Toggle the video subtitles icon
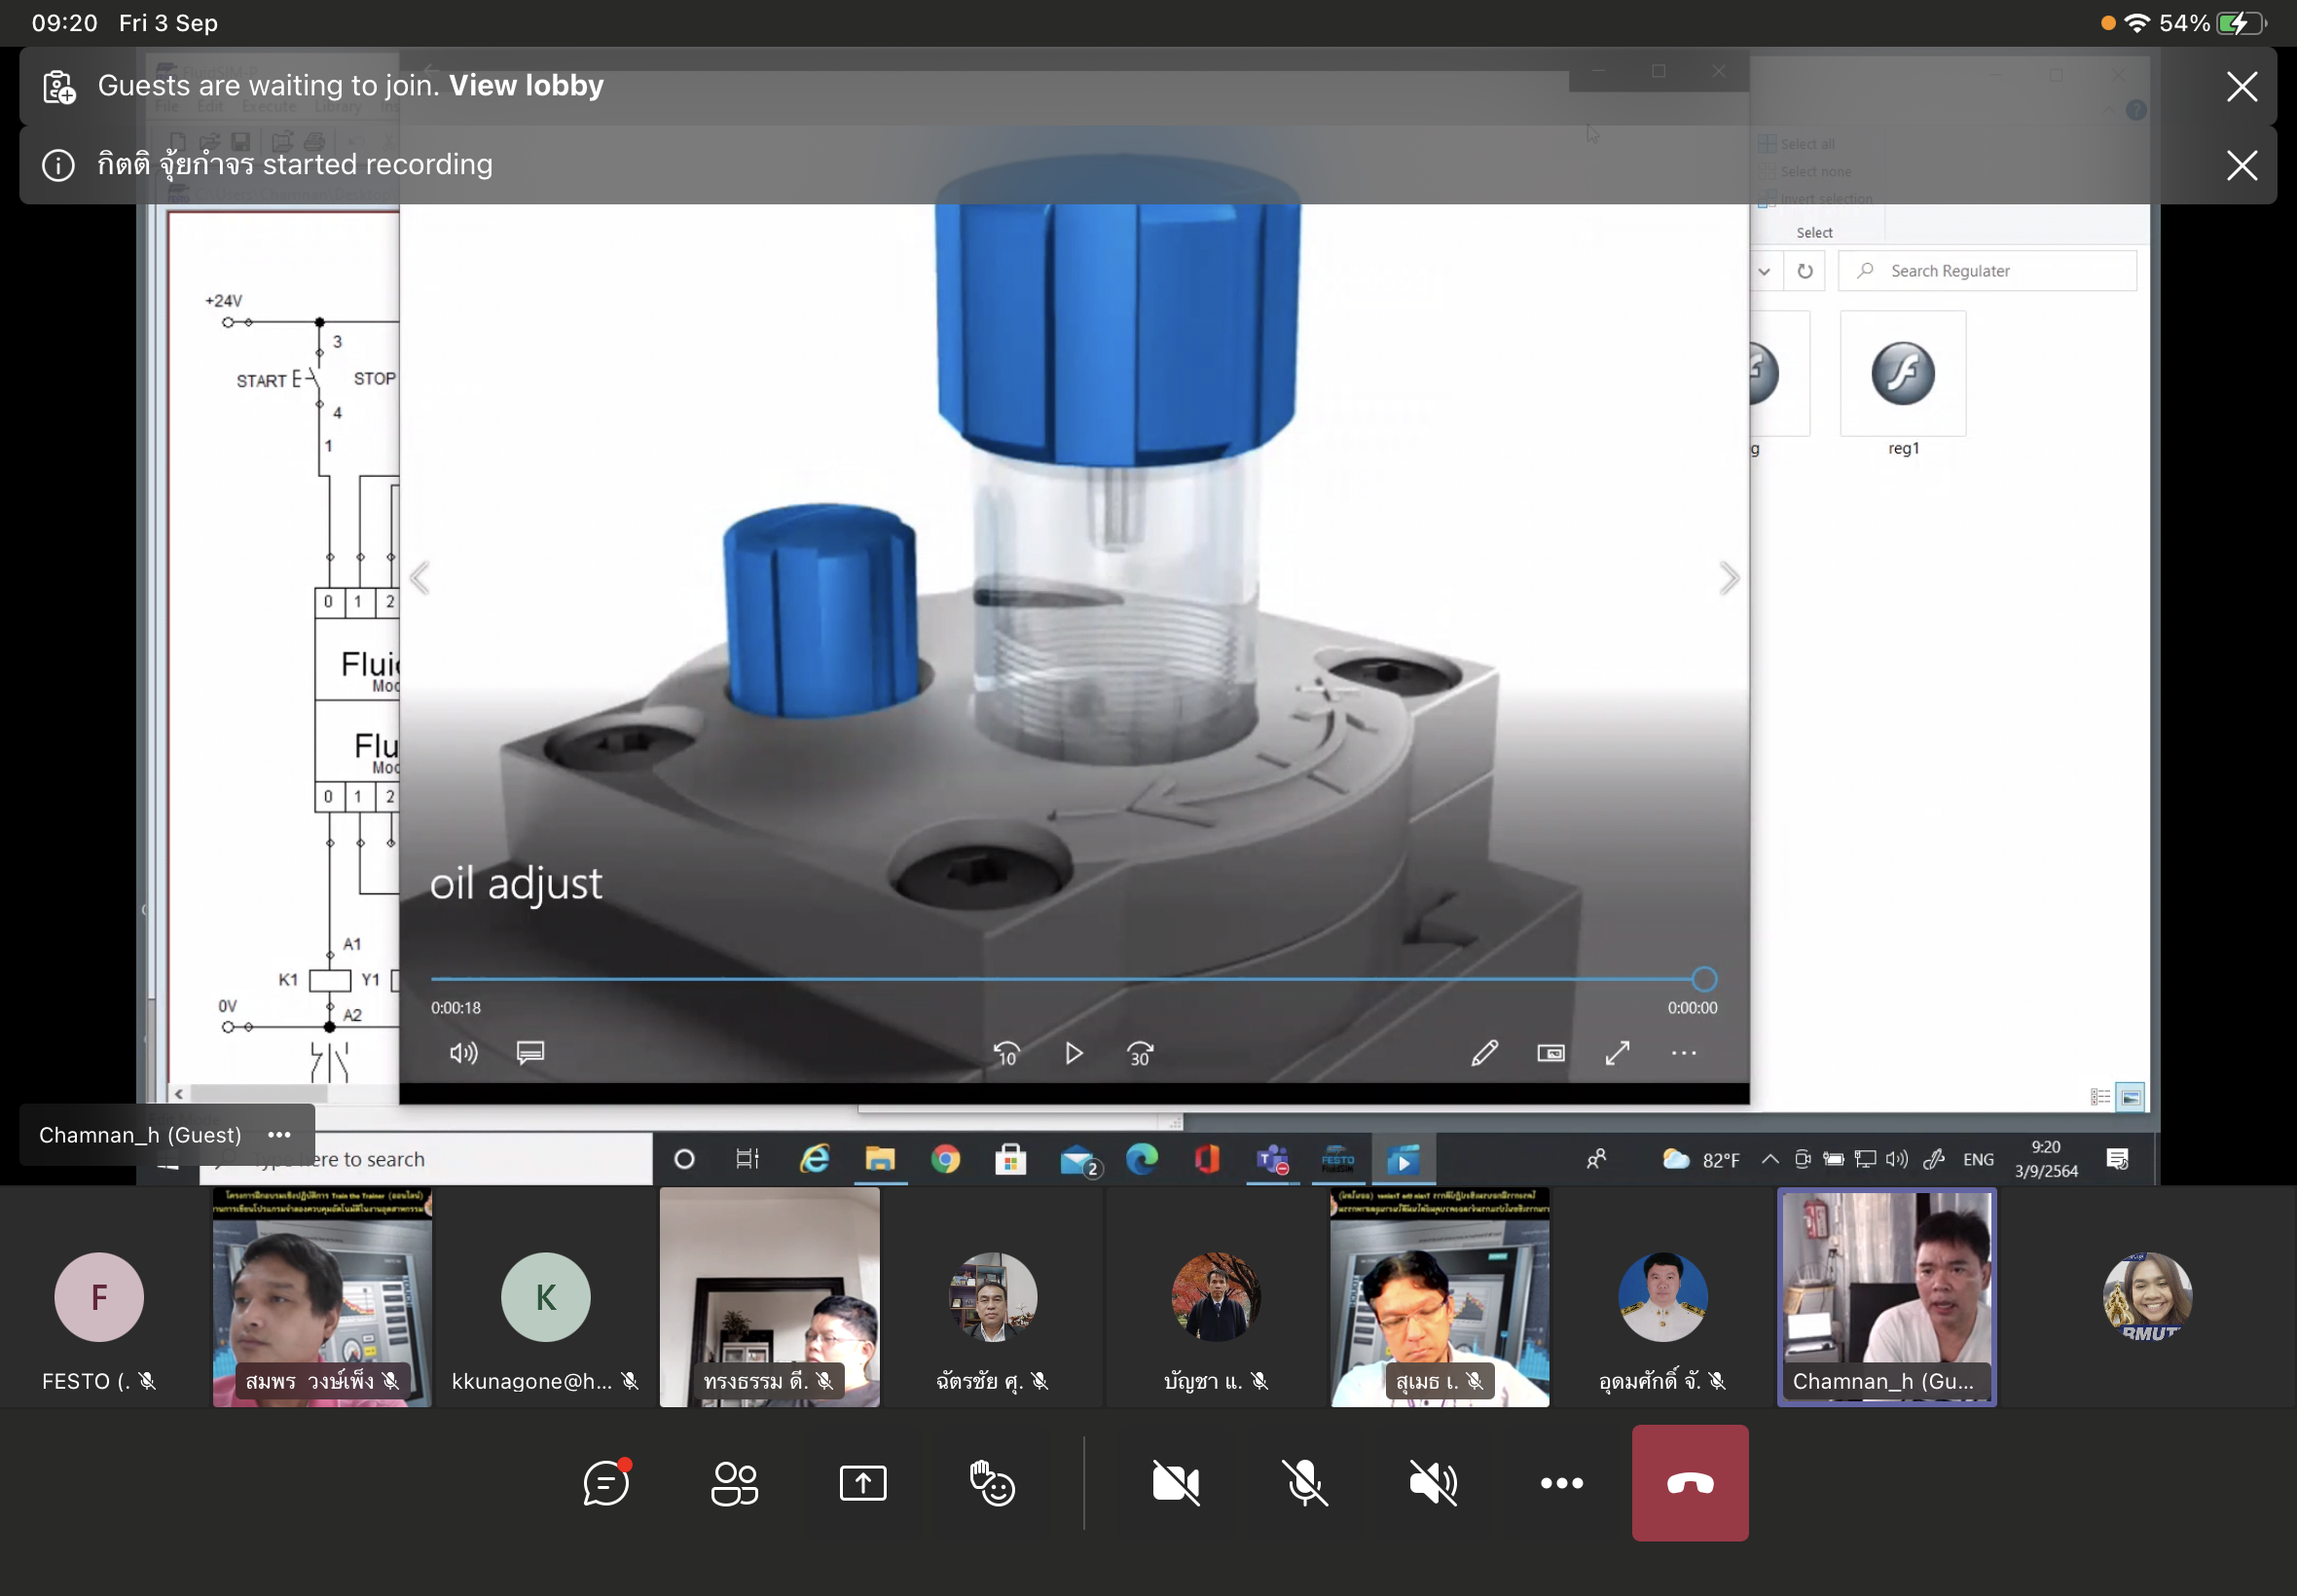 point(530,1052)
